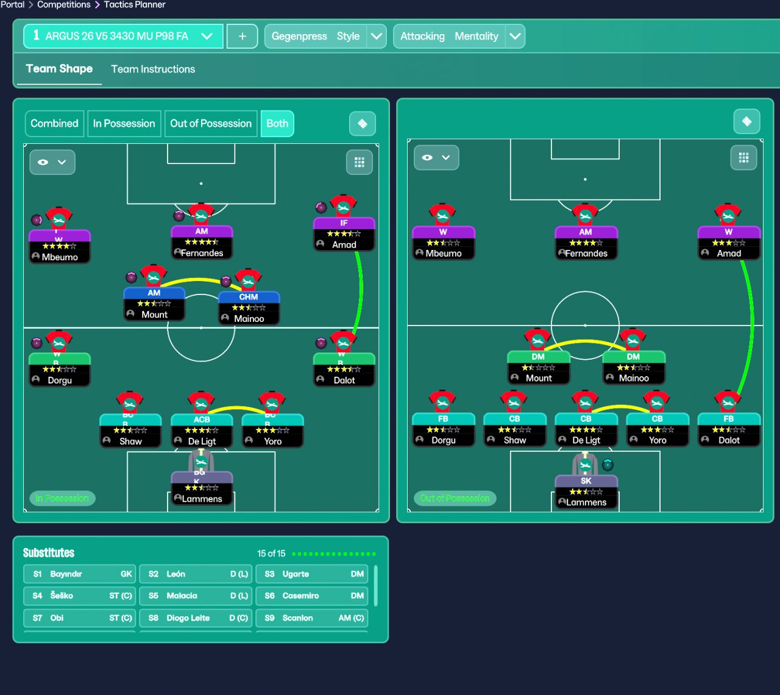780x695 pixels.
Task: Go to Portal in the breadcrumb
Action: tap(12, 5)
